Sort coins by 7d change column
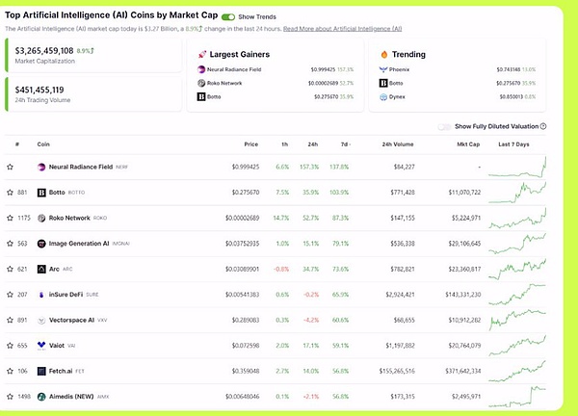 click(x=343, y=144)
